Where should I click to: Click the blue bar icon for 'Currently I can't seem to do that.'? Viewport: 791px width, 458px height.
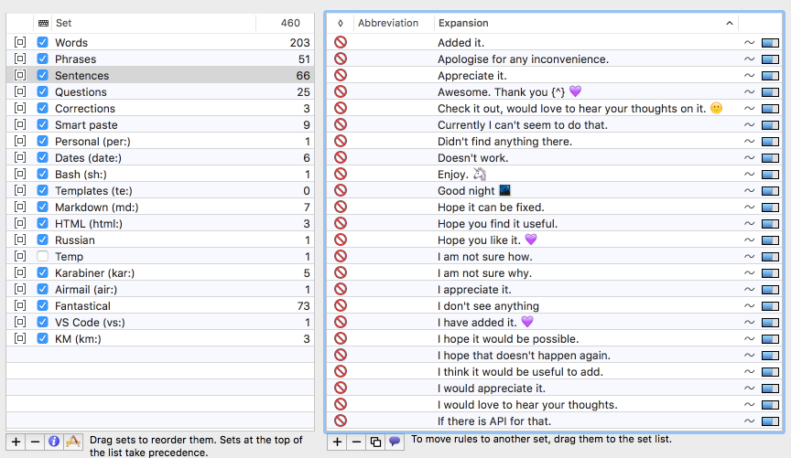(770, 125)
